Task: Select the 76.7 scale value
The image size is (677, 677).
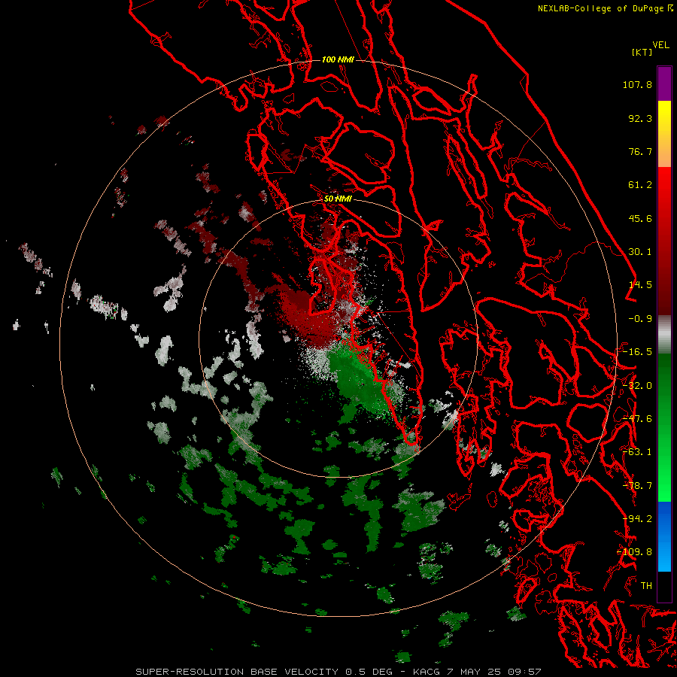Action: click(x=640, y=151)
